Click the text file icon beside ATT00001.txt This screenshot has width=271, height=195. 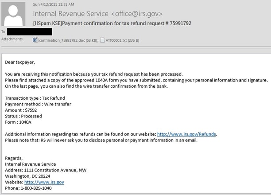[x=102, y=40]
